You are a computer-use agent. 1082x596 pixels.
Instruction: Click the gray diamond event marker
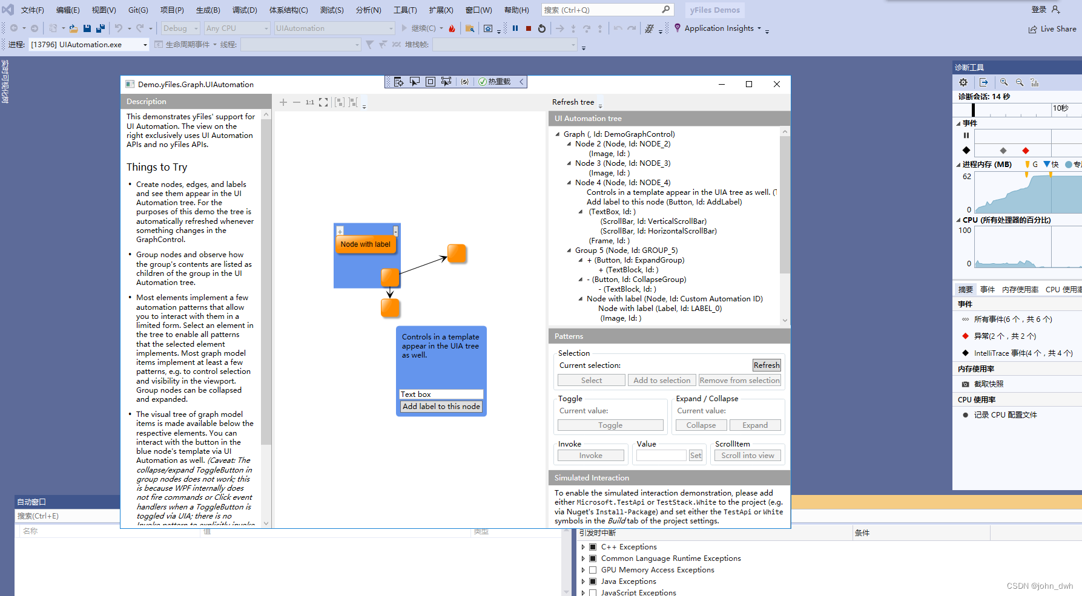click(x=1003, y=151)
